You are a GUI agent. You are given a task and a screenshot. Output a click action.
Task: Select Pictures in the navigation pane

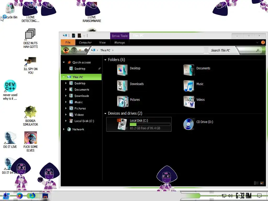80,108
